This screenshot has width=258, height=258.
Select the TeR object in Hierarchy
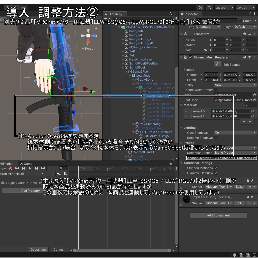[132, 51]
